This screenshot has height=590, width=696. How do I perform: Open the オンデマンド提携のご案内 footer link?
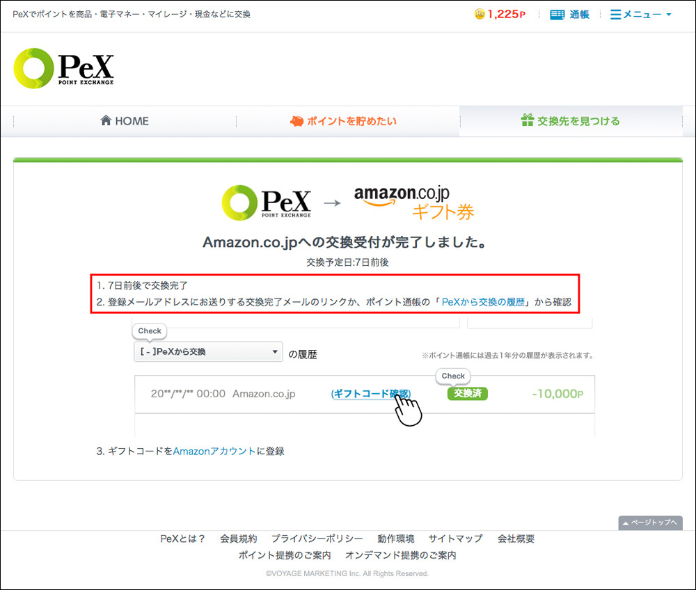pos(400,555)
